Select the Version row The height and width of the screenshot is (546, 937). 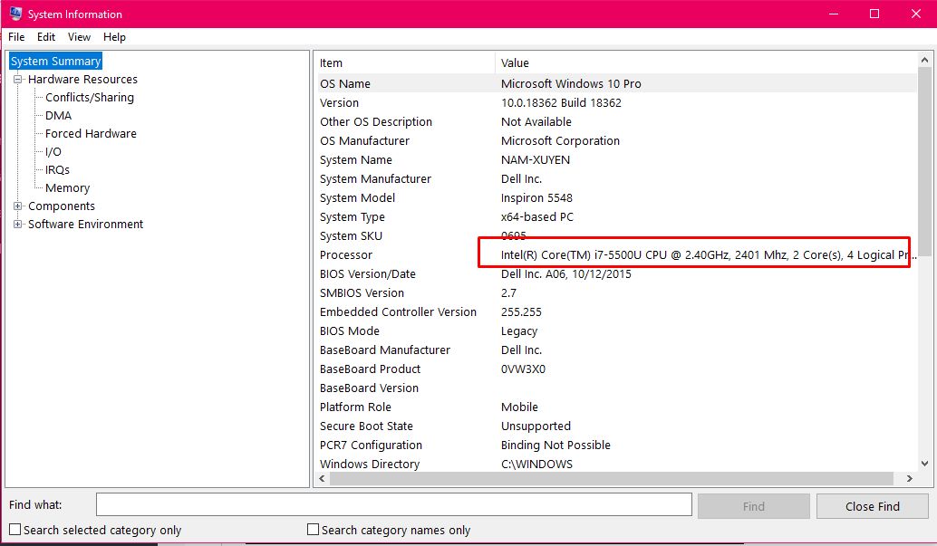(x=615, y=102)
